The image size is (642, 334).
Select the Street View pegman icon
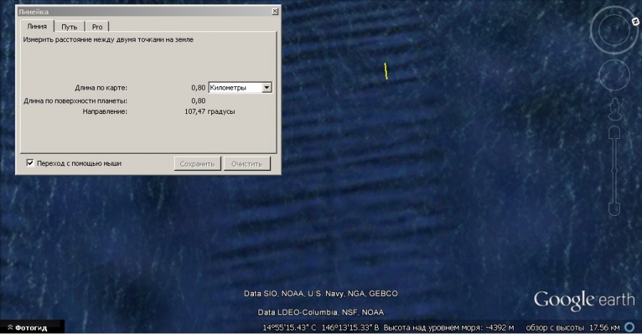(x=613, y=109)
